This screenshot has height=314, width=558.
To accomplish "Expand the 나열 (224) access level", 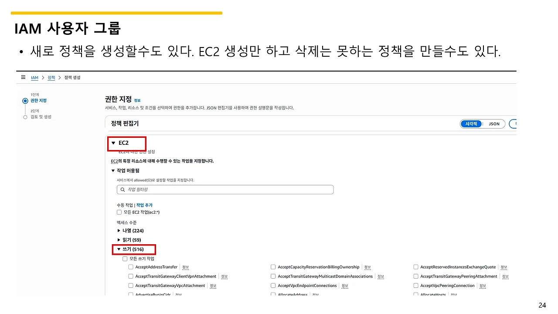I will tap(119, 231).
